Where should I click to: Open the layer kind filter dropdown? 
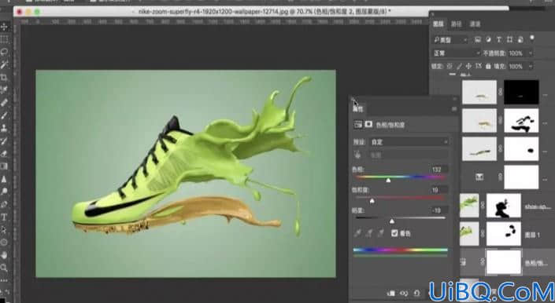pos(450,40)
